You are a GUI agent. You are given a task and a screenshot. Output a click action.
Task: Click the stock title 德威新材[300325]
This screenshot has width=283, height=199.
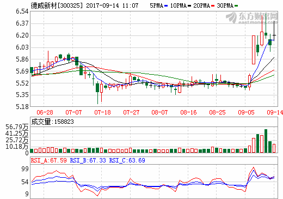tap(57, 5)
